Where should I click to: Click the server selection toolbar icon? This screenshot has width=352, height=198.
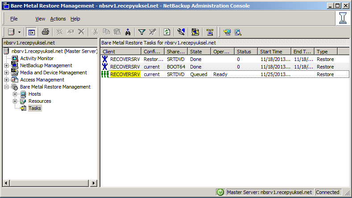11,32
